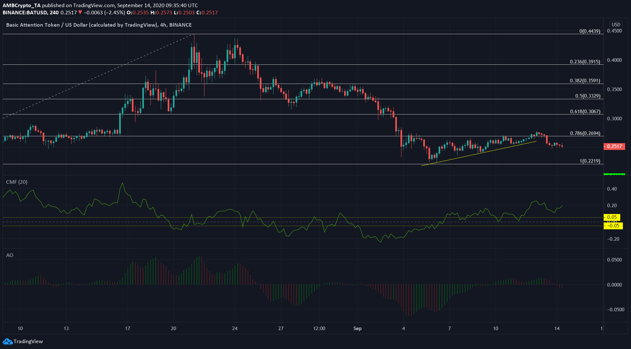631x349 pixels.
Task: Click date 17 on time axis
Action: (x=128, y=329)
